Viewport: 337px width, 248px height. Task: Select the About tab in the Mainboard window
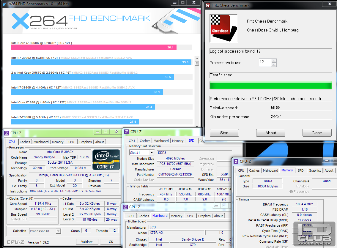(x=218, y=216)
